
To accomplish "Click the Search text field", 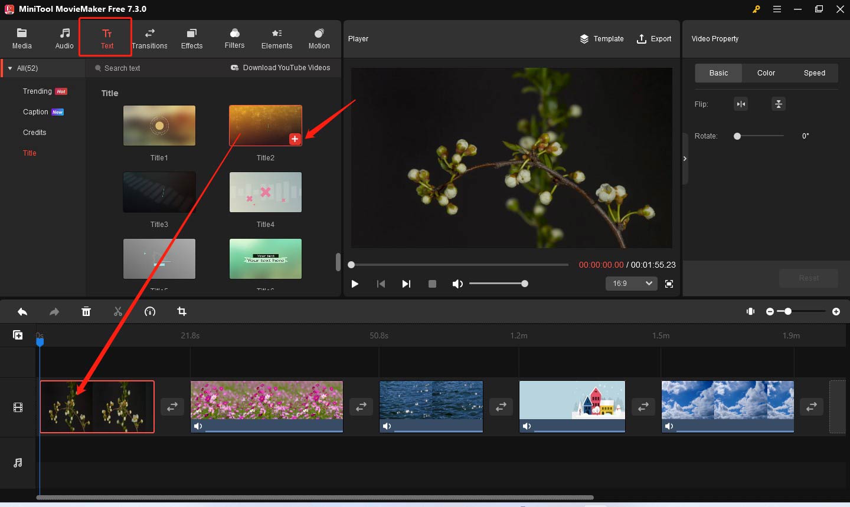I will pyautogui.click(x=156, y=68).
